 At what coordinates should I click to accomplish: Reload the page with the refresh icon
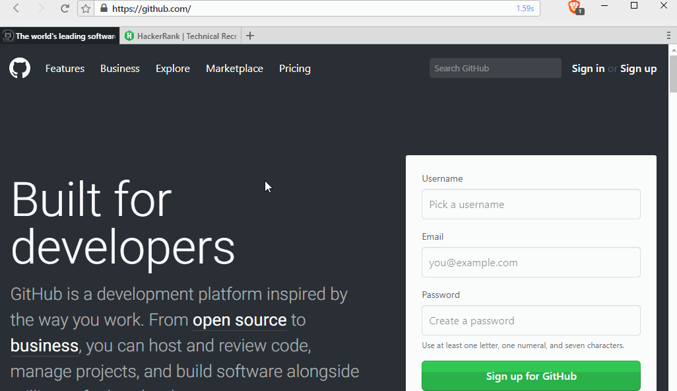[x=65, y=8]
